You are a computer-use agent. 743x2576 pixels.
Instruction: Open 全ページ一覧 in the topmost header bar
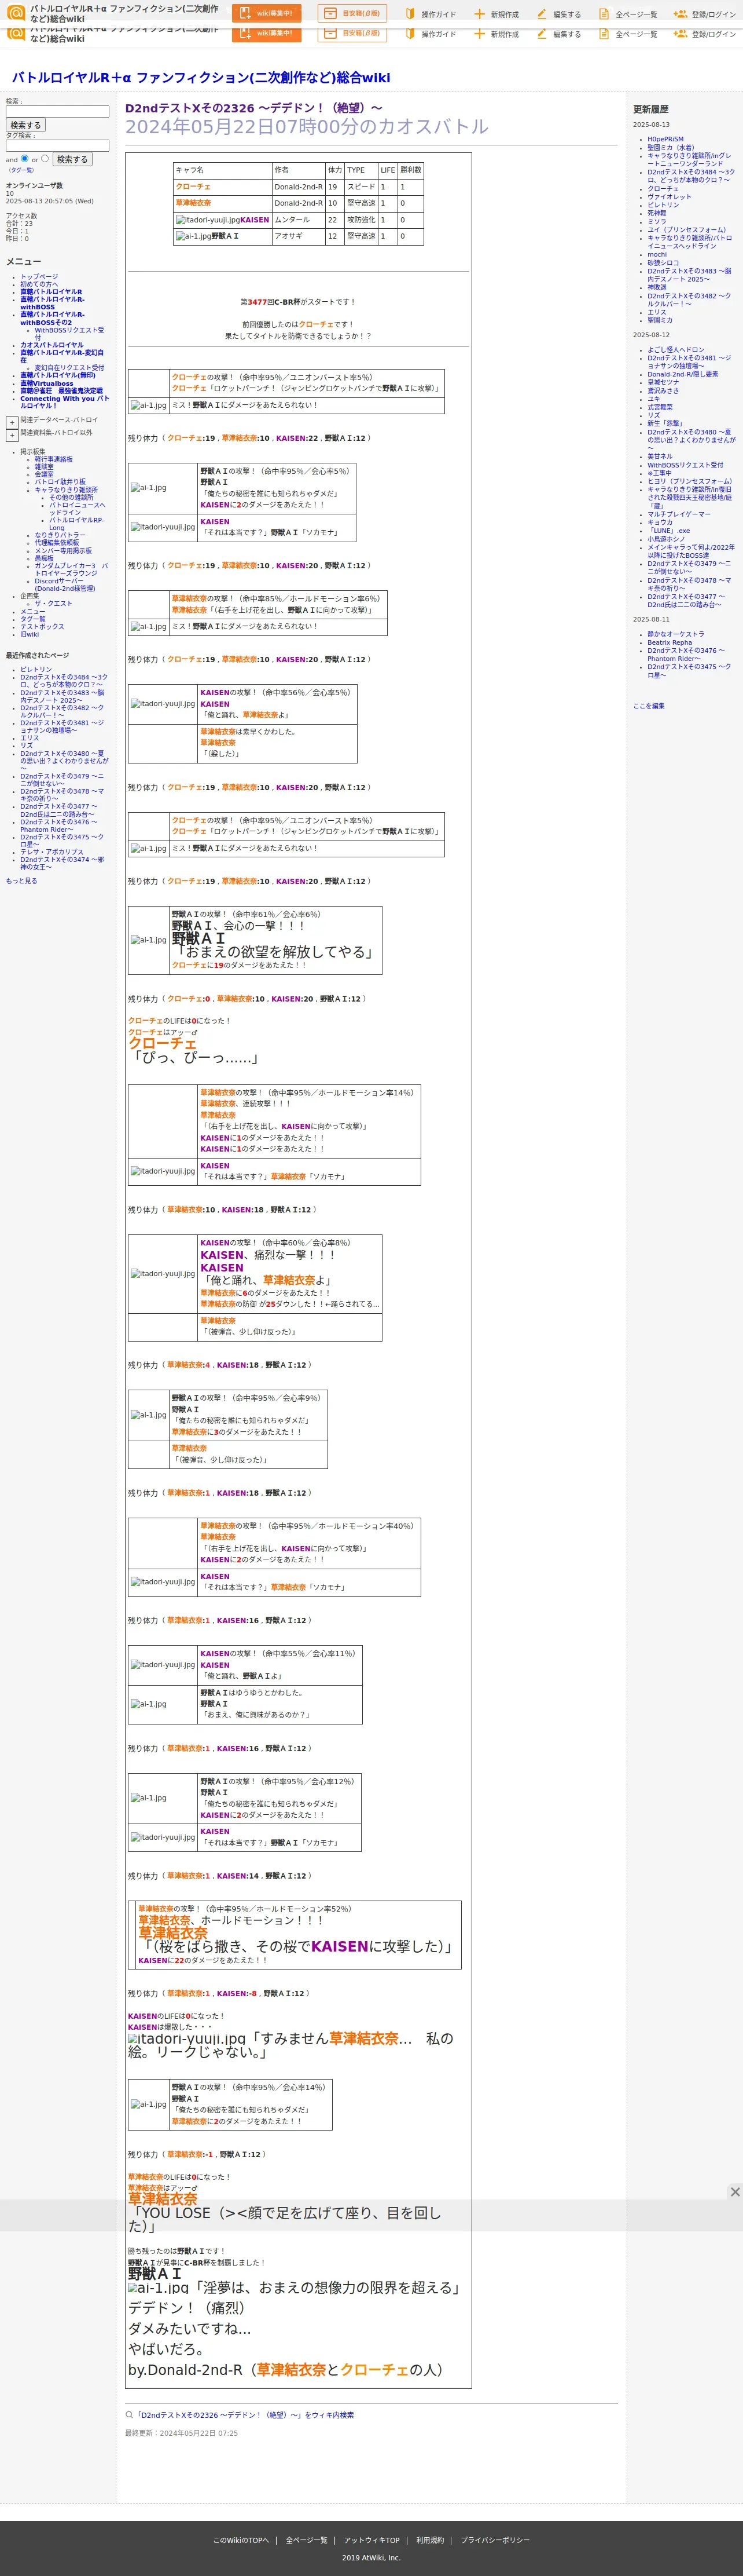pos(627,14)
